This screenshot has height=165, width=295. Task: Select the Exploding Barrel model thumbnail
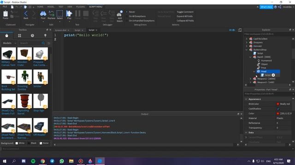pos(24,101)
